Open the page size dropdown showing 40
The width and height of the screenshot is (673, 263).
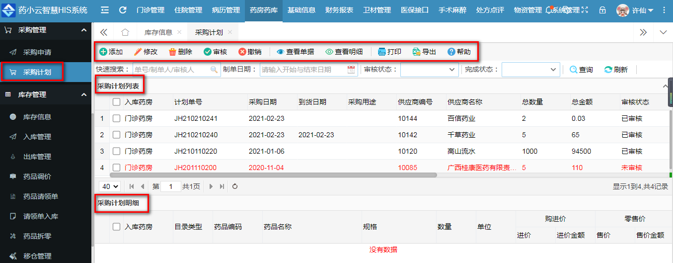[x=110, y=186]
